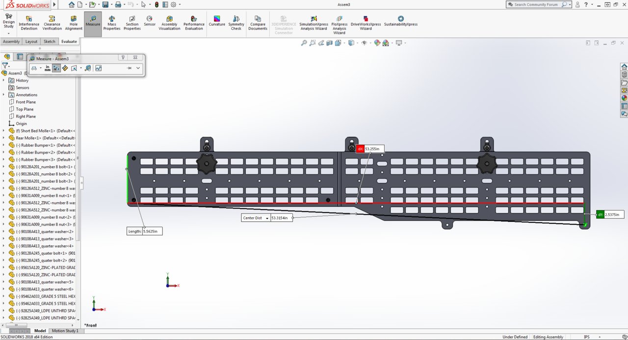Image resolution: width=628 pixels, height=340 pixels.
Task: Click the Home icon in quick access toolbar
Action: [x=72, y=4]
